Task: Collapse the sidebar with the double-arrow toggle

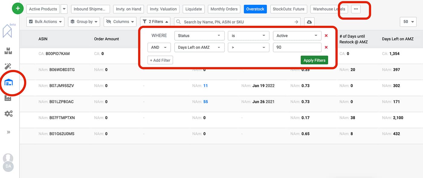Action: (x=8, y=132)
